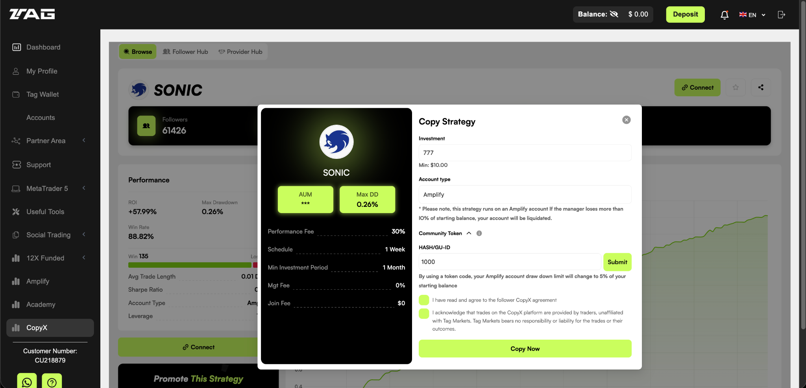Open the Provider Hub tab
Screen dimensions: 806x388
coord(240,51)
